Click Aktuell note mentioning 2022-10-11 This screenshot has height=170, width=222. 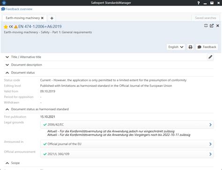pyautogui.click(x=119, y=135)
